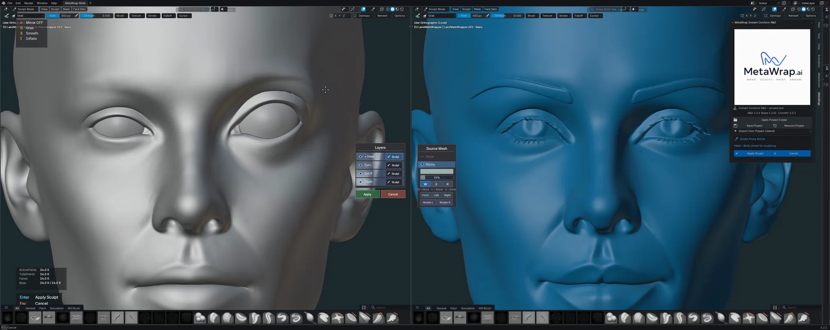The image size is (830, 330).
Task: Toggle Teeth layer visibility
Action: [x=361, y=182]
